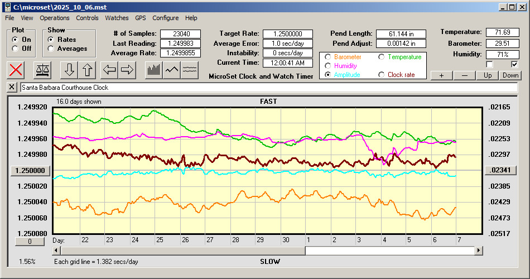Click the balance scale icon
The height and width of the screenshot is (279, 530).
tap(42, 70)
